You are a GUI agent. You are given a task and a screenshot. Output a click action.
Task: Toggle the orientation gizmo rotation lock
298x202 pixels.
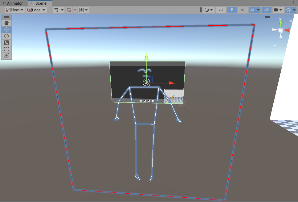point(291,20)
